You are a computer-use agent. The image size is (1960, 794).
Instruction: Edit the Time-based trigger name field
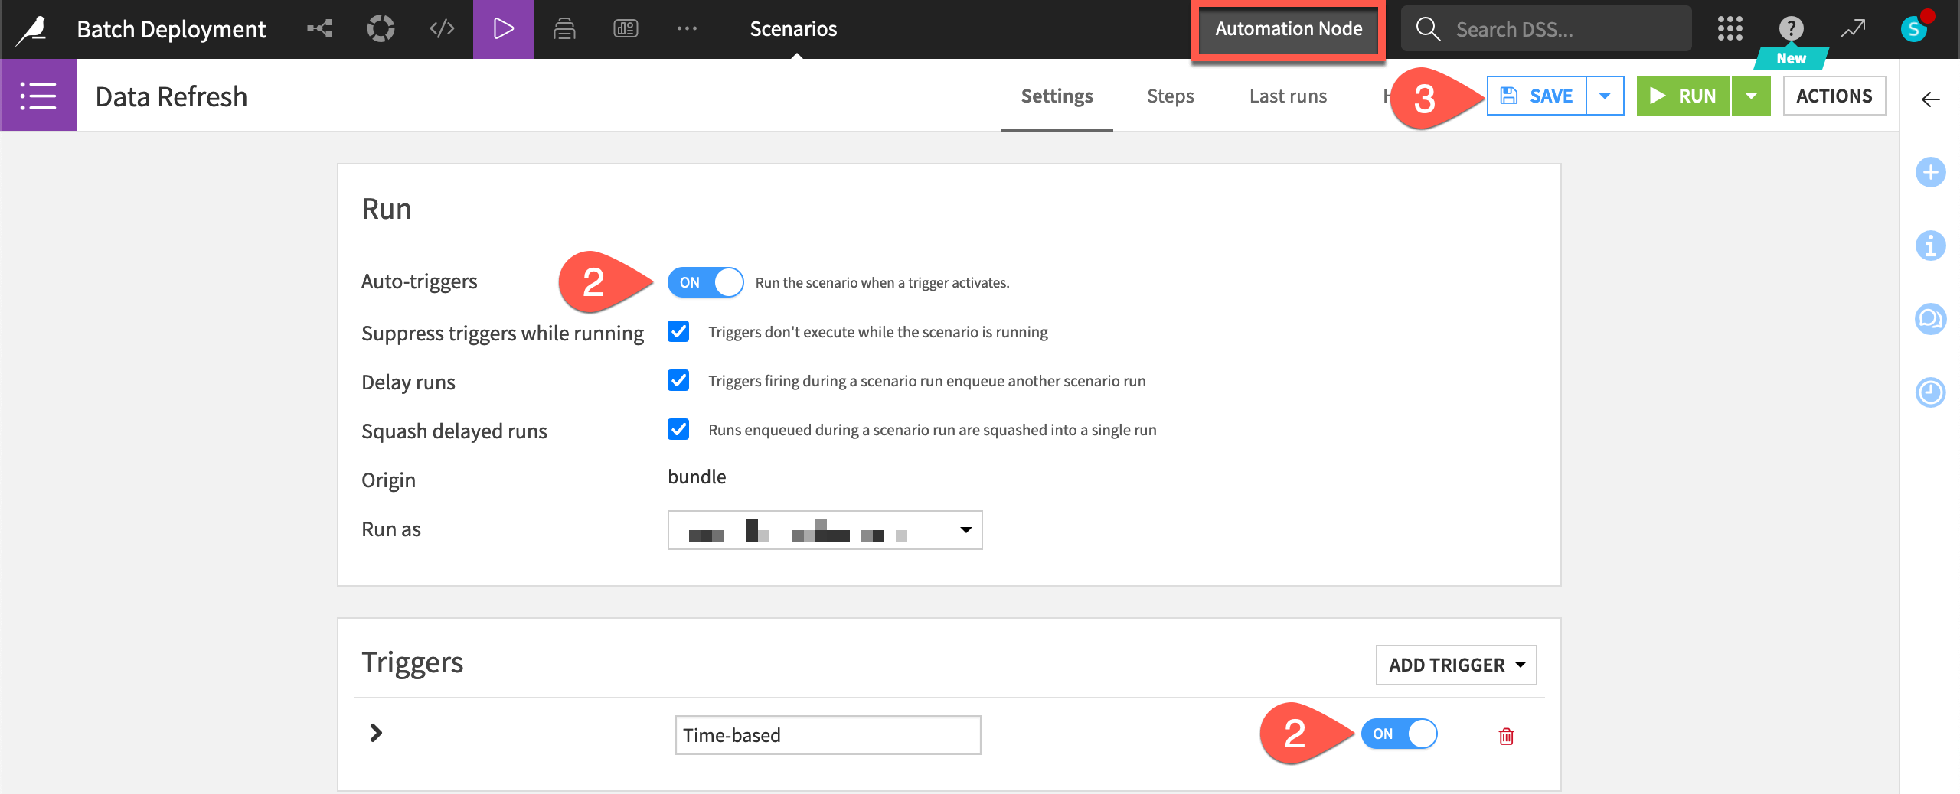point(828,735)
